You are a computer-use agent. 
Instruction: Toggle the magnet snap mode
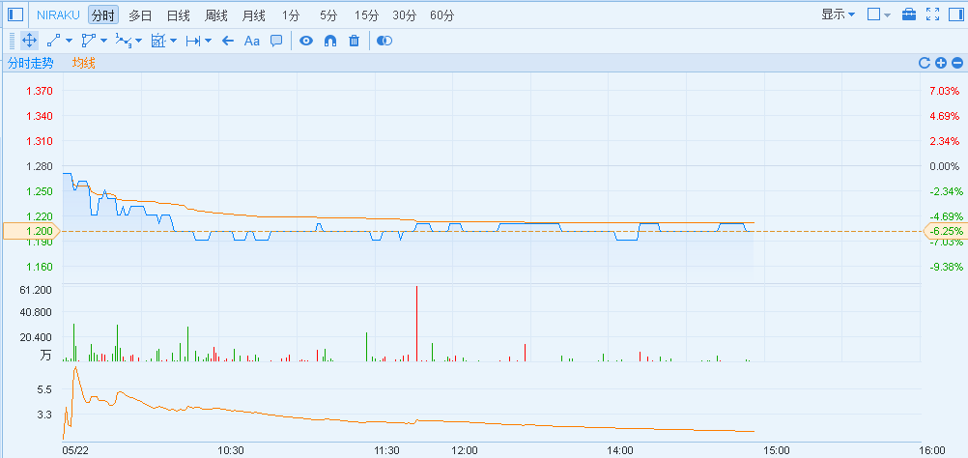click(x=330, y=41)
